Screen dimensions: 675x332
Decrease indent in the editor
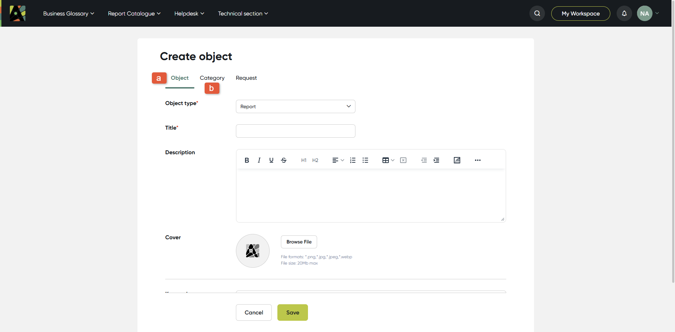tap(424, 160)
